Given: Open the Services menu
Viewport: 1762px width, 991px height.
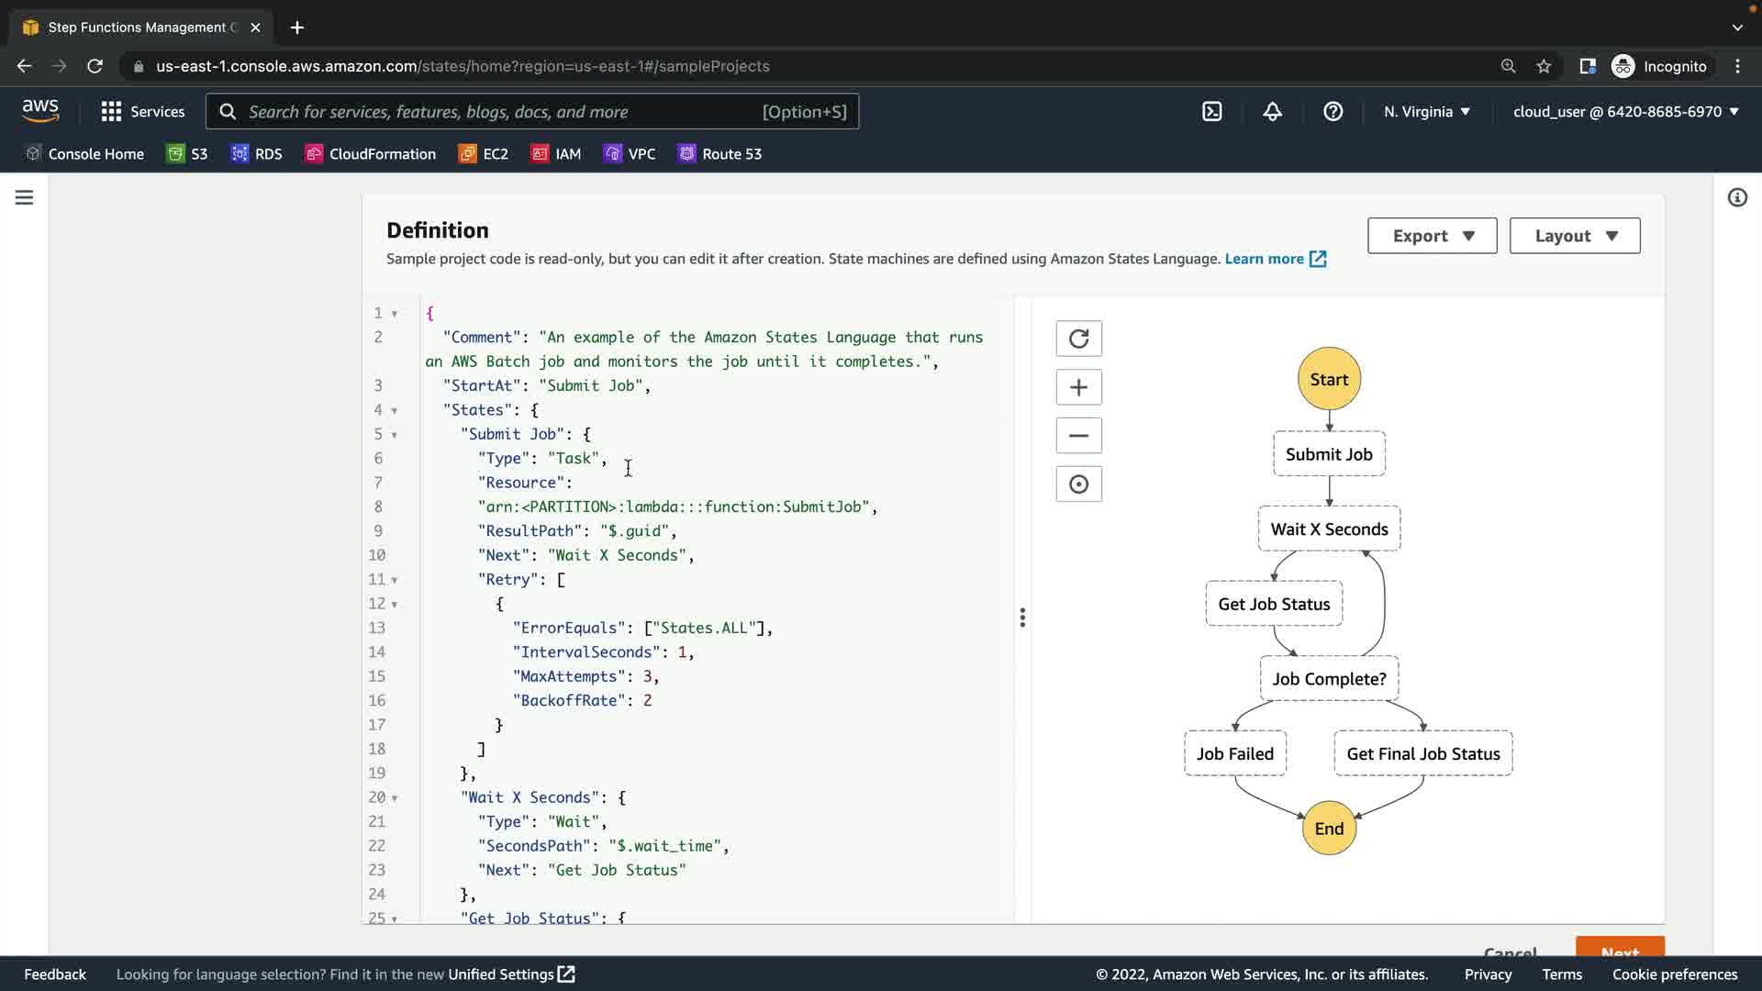Looking at the screenshot, I should 143,112.
